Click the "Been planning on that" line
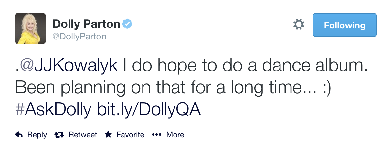The image size is (391, 154). click(96, 88)
